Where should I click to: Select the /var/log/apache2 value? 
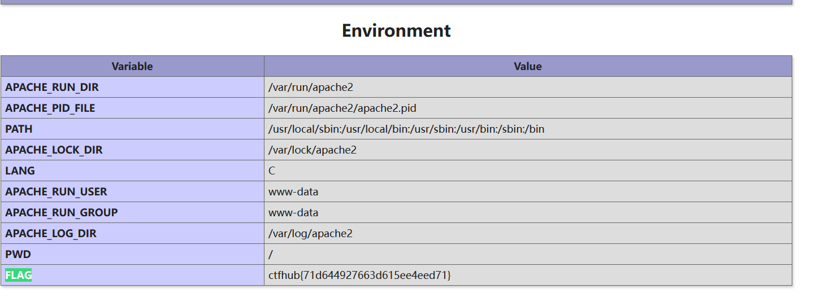(310, 234)
